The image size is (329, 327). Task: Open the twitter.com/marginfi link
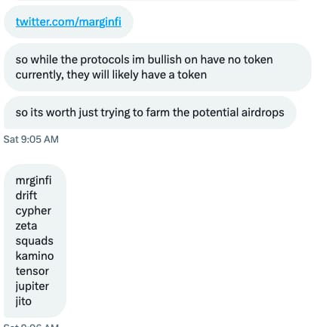click(x=69, y=22)
